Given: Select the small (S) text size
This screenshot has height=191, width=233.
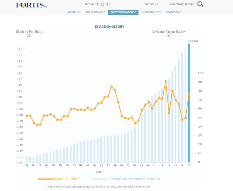Looking at the screenshot, I should click(97, 4).
